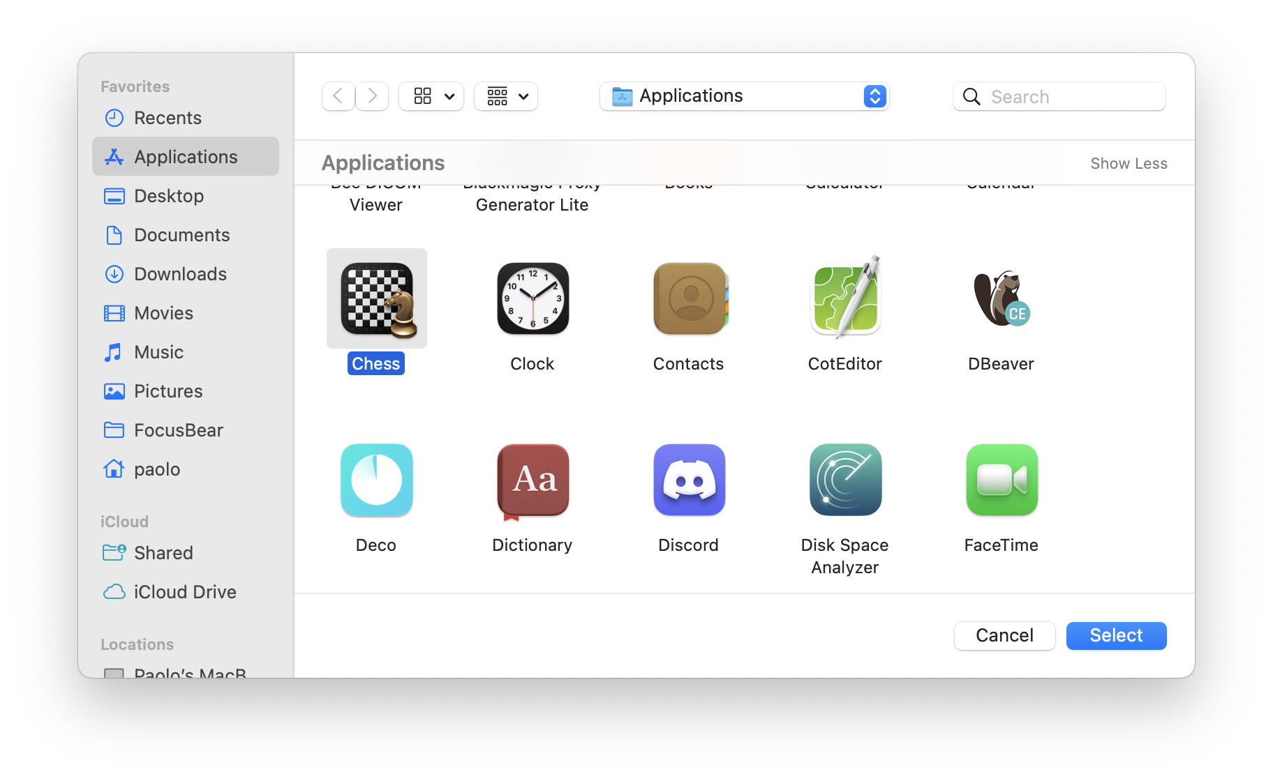Image resolution: width=1273 pixels, height=781 pixels.
Task: Open iCloud Drive in sidebar
Action: point(186,592)
